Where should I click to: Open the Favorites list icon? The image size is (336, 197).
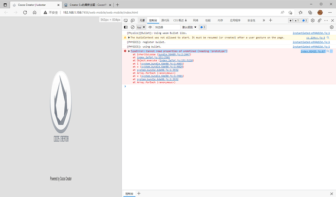tap(300, 13)
